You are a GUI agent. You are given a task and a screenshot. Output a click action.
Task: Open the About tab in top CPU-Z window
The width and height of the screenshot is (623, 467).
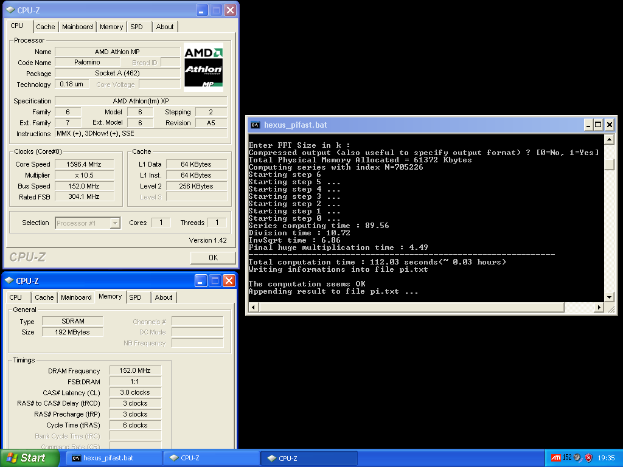(x=164, y=27)
